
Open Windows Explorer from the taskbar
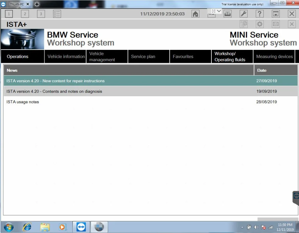[45, 227]
